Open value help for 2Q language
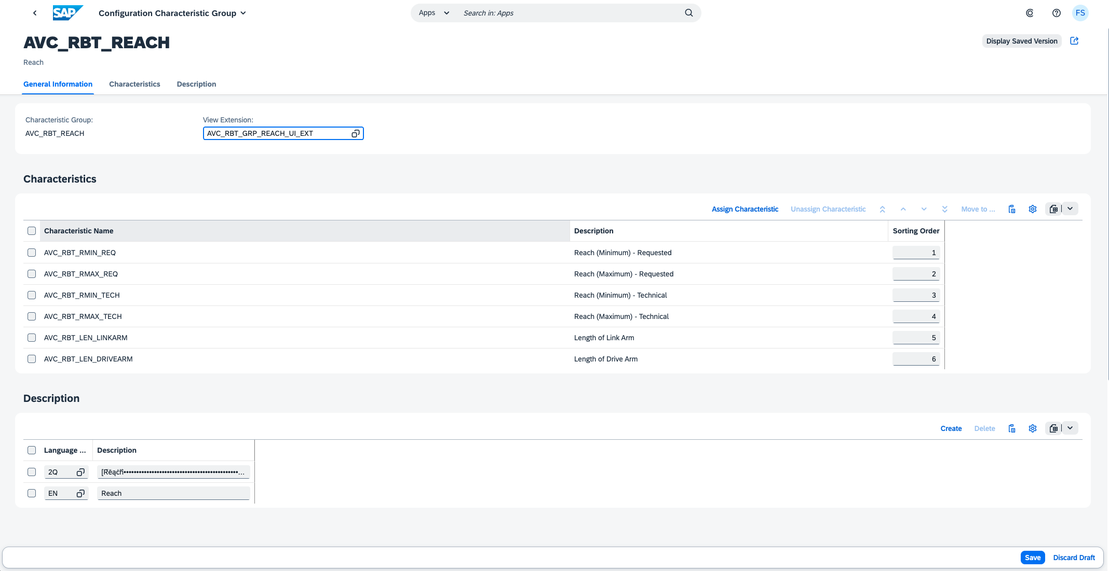The height and width of the screenshot is (571, 1109). coord(80,472)
